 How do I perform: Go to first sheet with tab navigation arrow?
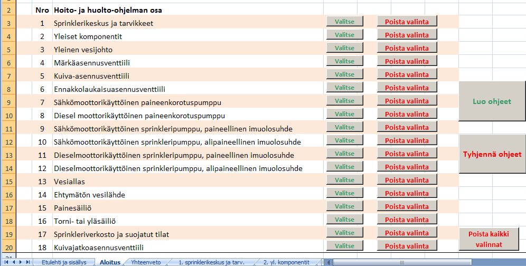(6, 262)
